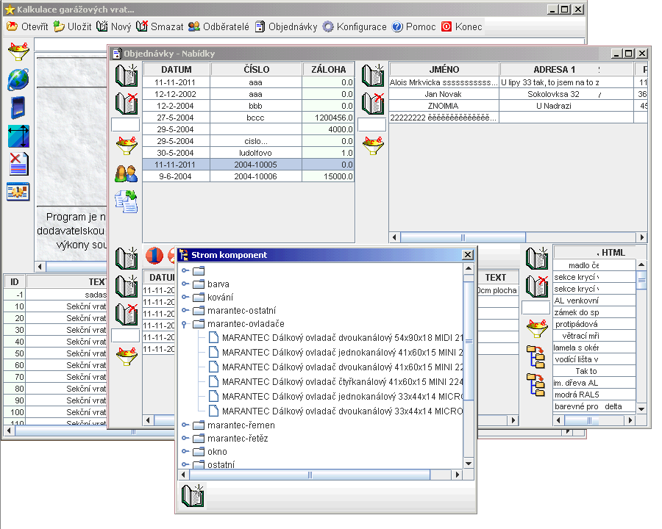
Task: Sort orders by the ČÍSLO column header
Action: click(x=256, y=70)
